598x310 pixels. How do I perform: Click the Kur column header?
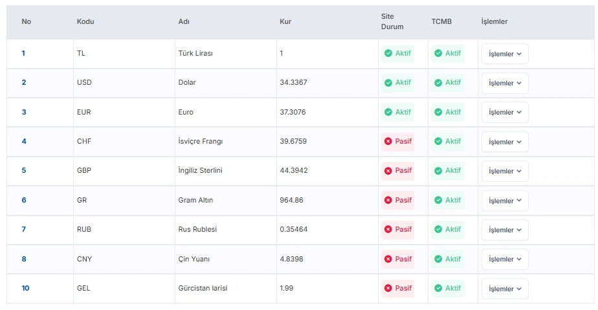pyautogui.click(x=285, y=22)
